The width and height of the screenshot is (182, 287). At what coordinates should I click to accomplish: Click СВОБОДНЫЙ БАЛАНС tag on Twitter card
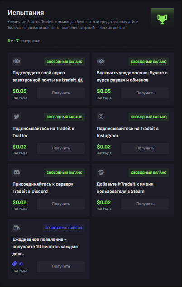click(x=64, y=117)
